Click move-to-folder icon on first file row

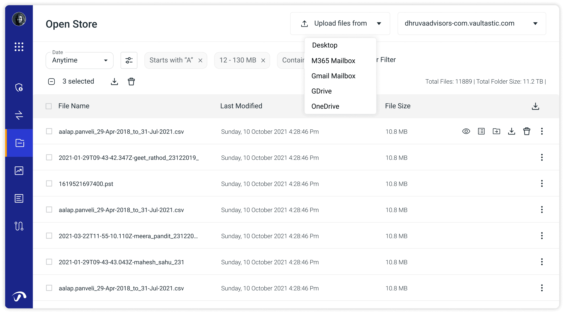[x=496, y=131]
